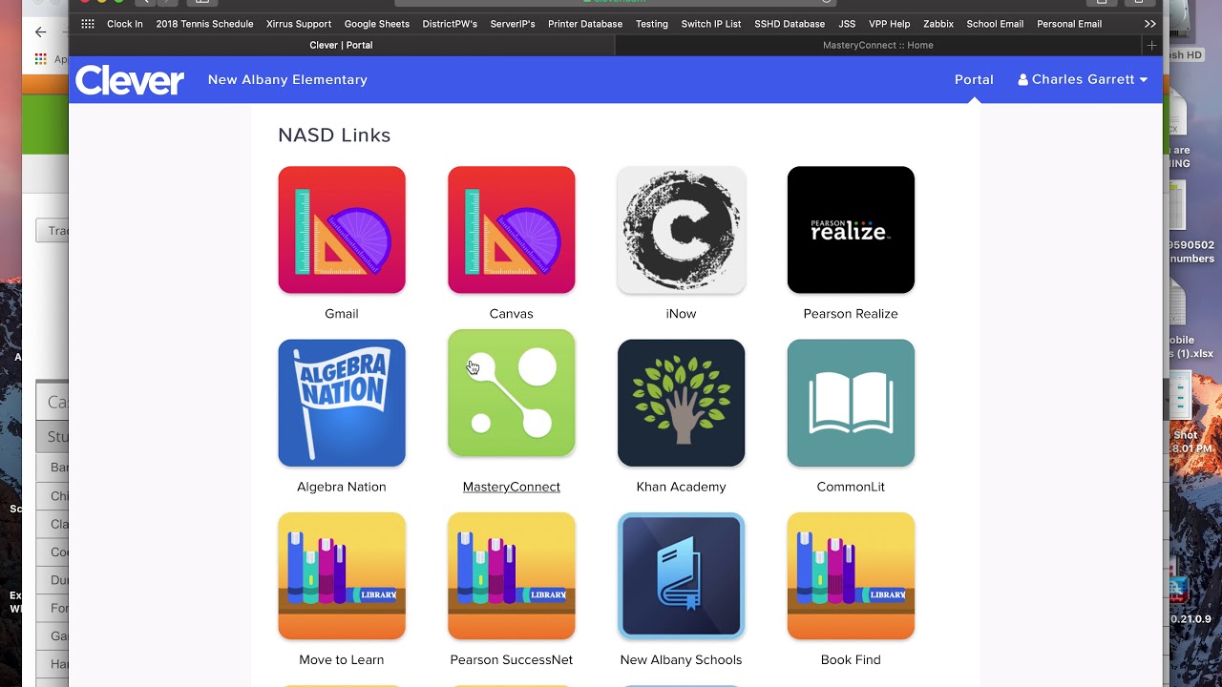Open the Book Find library icon

(851, 575)
